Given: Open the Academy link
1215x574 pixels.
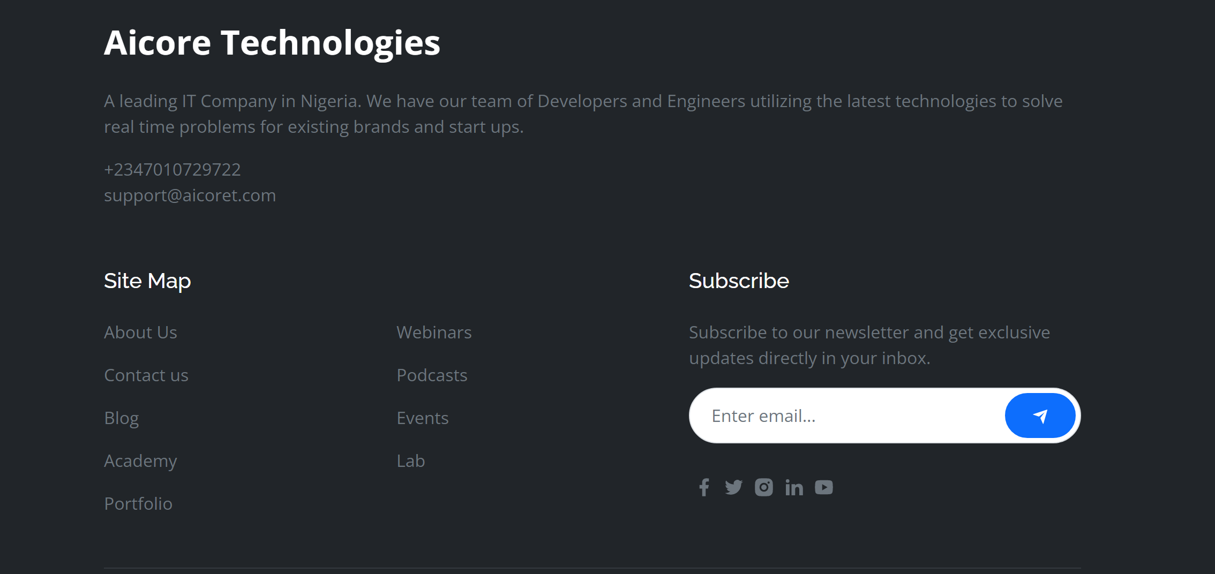Looking at the screenshot, I should (140, 461).
